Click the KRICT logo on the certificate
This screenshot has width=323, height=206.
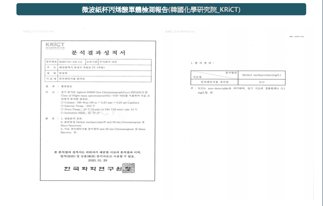tap(55, 46)
